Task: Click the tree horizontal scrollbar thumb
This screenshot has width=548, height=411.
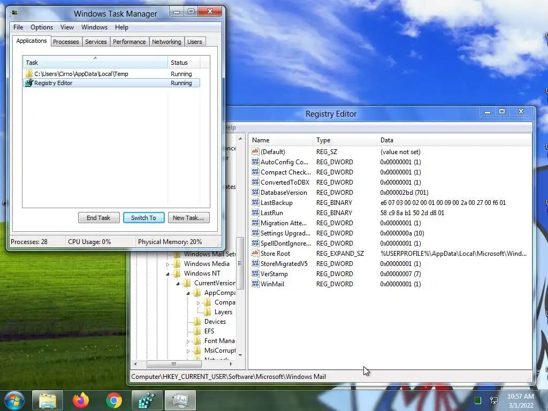Action: pyautogui.click(x=174, y=364)
